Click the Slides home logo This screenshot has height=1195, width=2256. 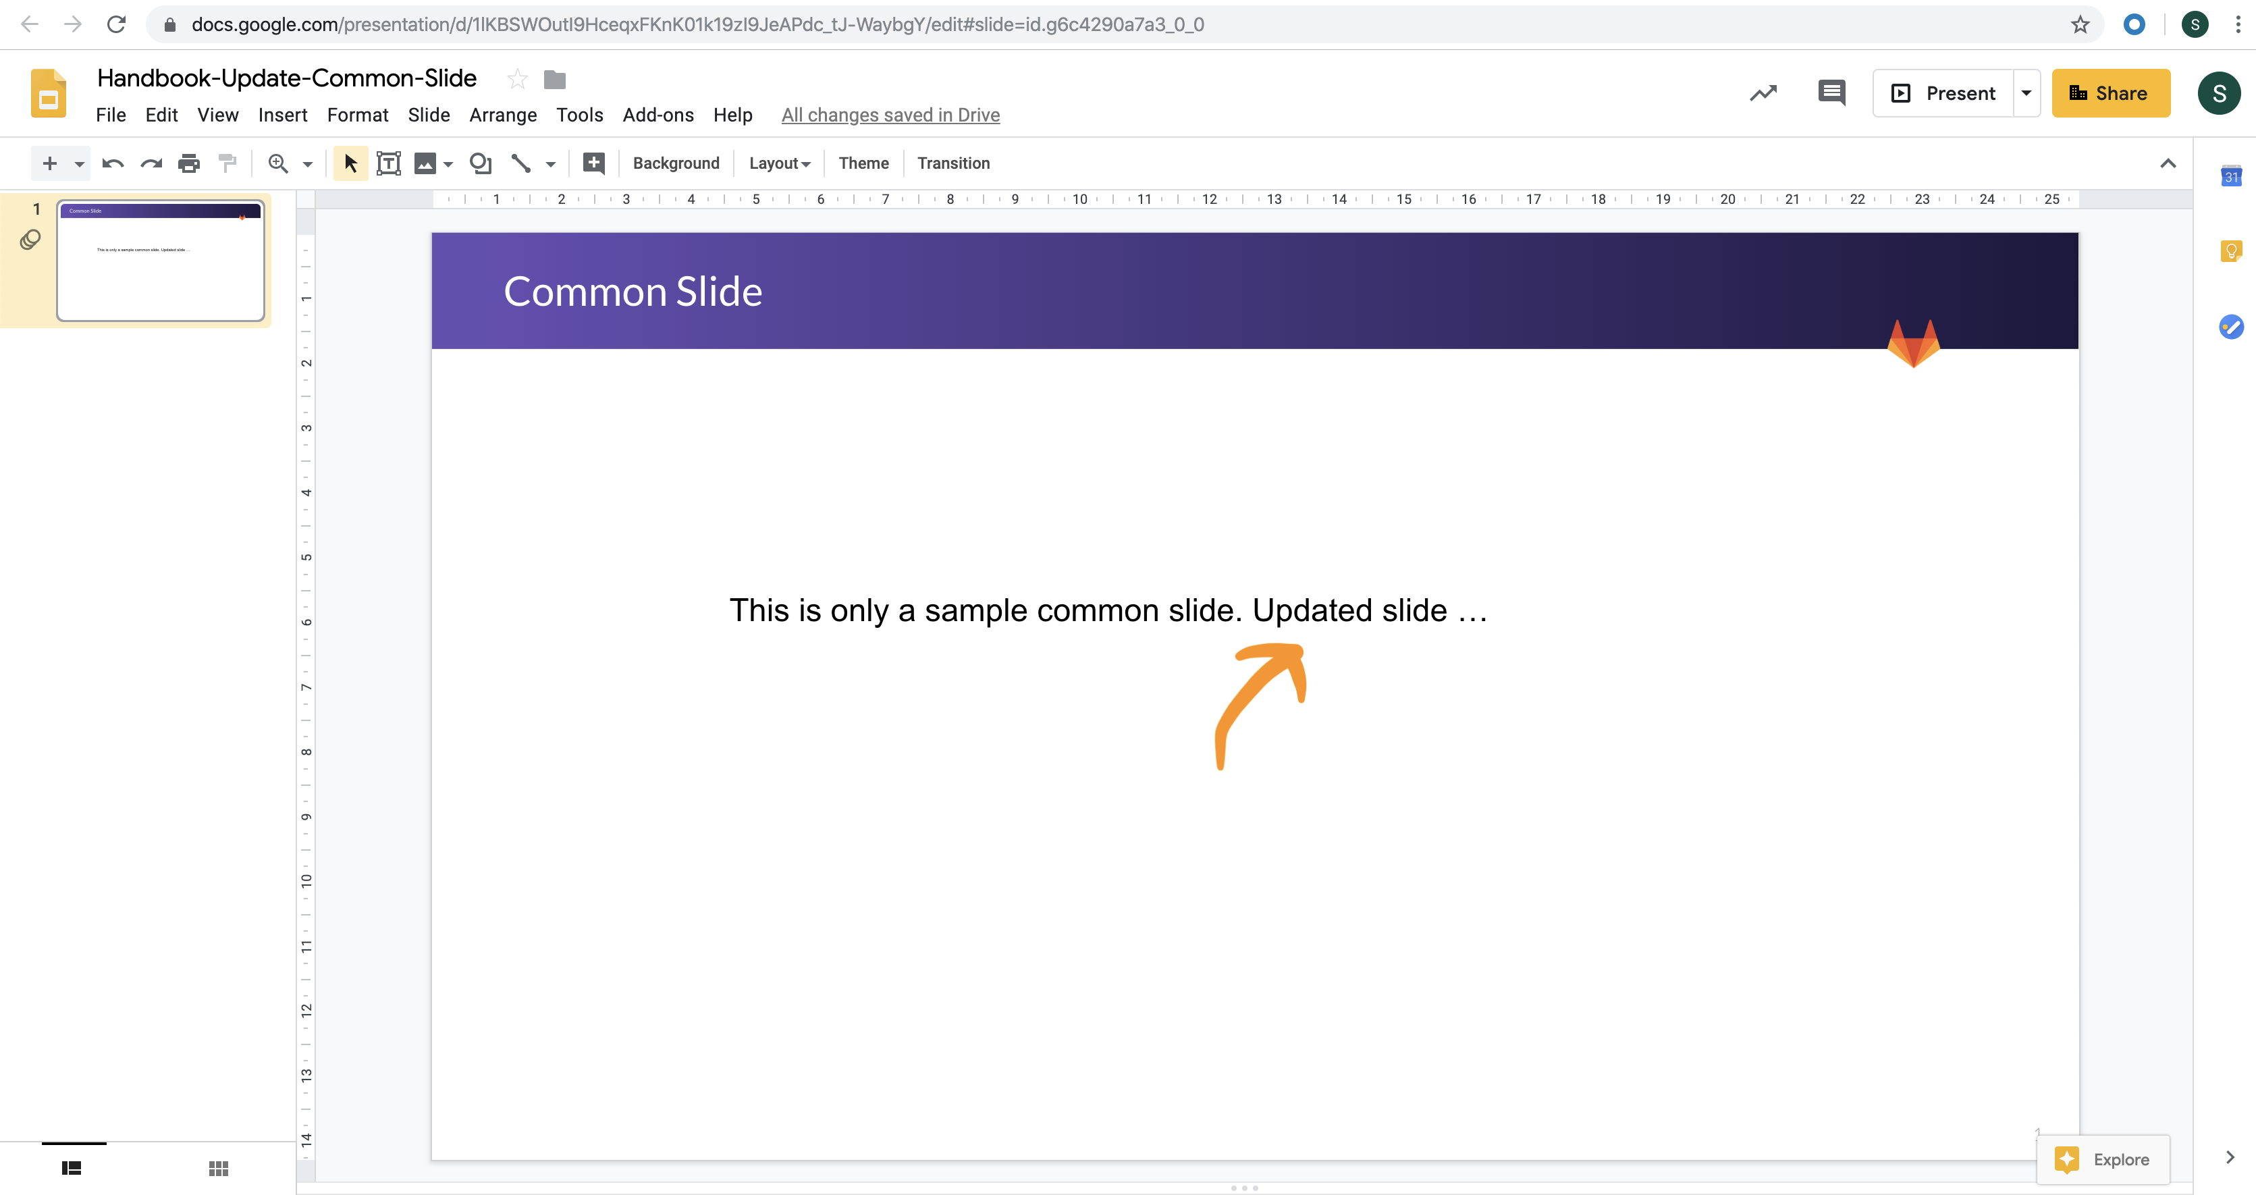[x=48, y=93]
